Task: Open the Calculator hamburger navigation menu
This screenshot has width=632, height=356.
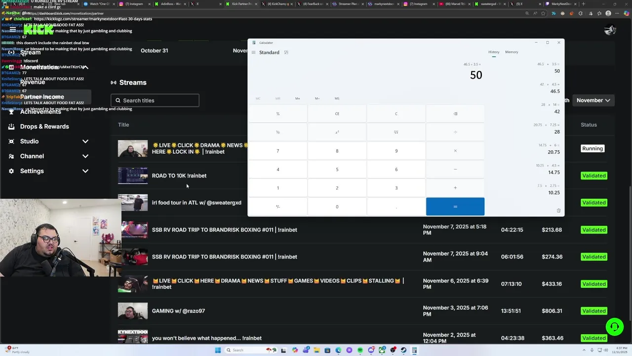Action: 253,52
